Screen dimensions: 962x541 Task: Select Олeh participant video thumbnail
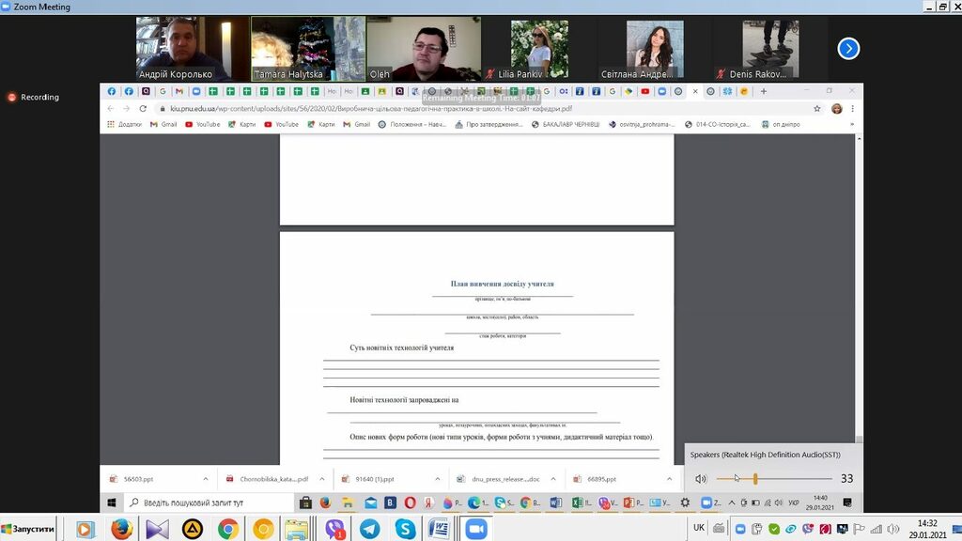[423, 48]
